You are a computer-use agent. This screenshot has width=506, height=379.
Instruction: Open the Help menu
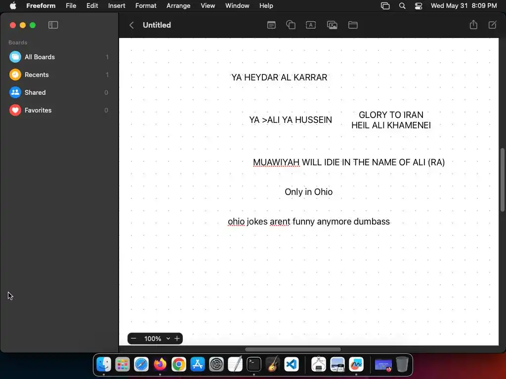266,5
